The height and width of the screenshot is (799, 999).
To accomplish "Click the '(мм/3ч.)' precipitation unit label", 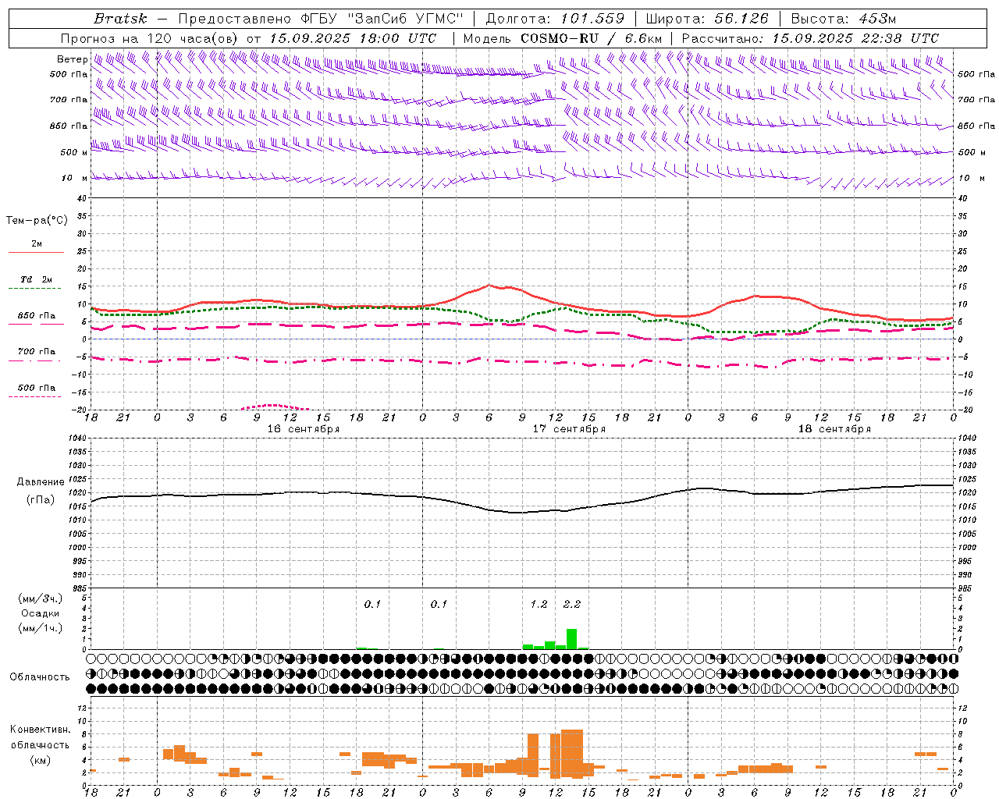I will click(x=41, y=598).
